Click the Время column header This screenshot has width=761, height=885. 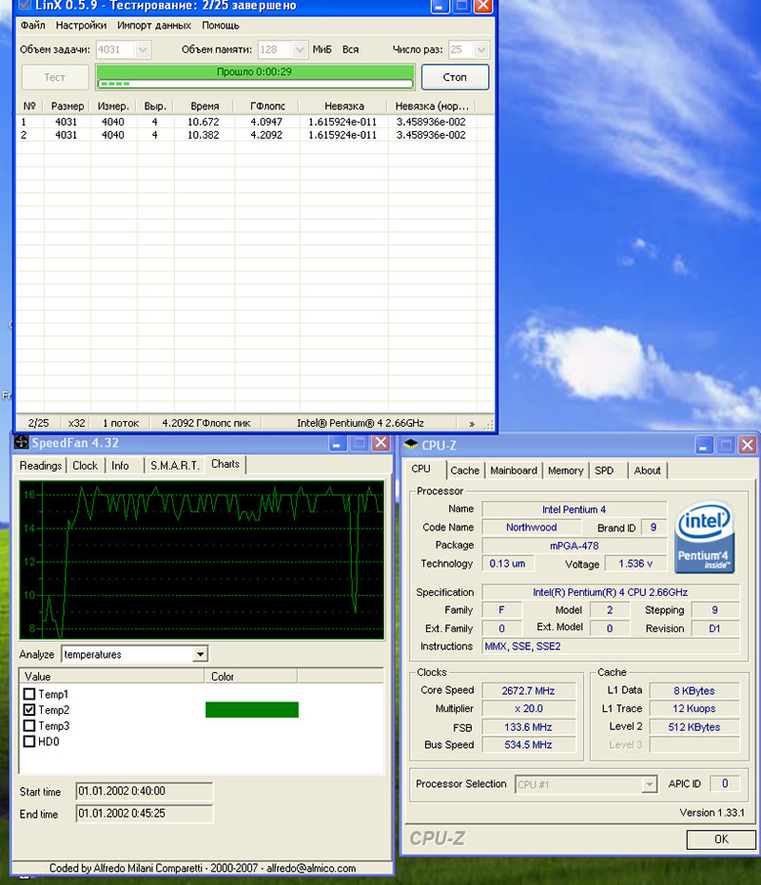205,106
